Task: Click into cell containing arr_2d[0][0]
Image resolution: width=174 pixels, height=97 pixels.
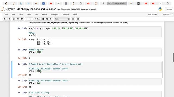Action: point(95,52)
